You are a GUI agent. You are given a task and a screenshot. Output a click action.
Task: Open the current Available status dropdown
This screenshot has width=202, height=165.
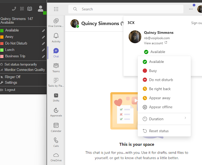155,52
